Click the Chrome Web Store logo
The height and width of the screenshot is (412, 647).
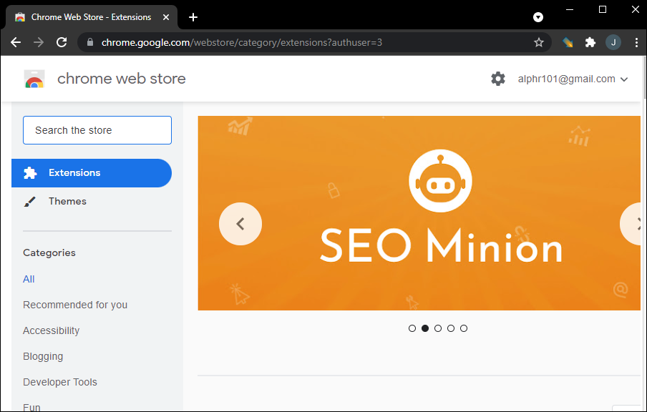[x=34, y=79]
